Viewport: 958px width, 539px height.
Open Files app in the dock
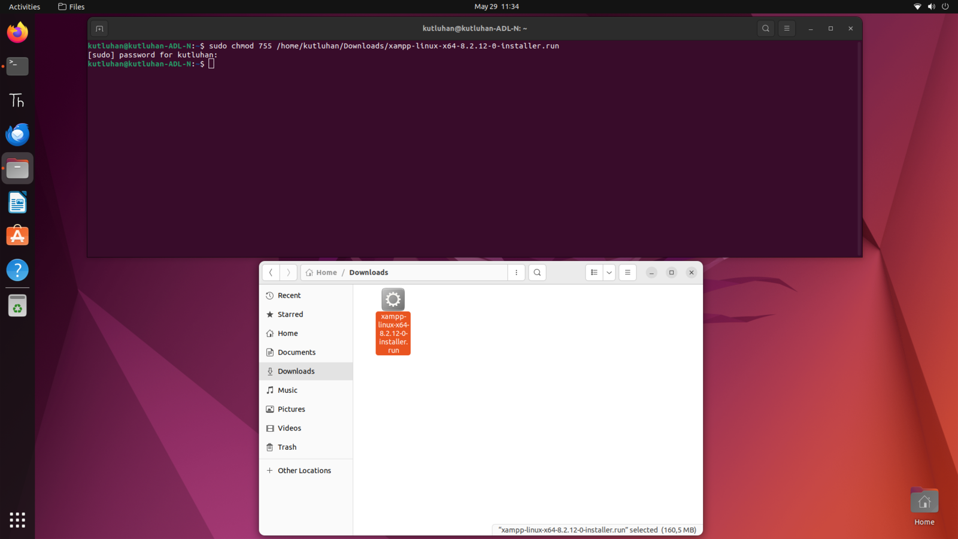coord(17,168)
